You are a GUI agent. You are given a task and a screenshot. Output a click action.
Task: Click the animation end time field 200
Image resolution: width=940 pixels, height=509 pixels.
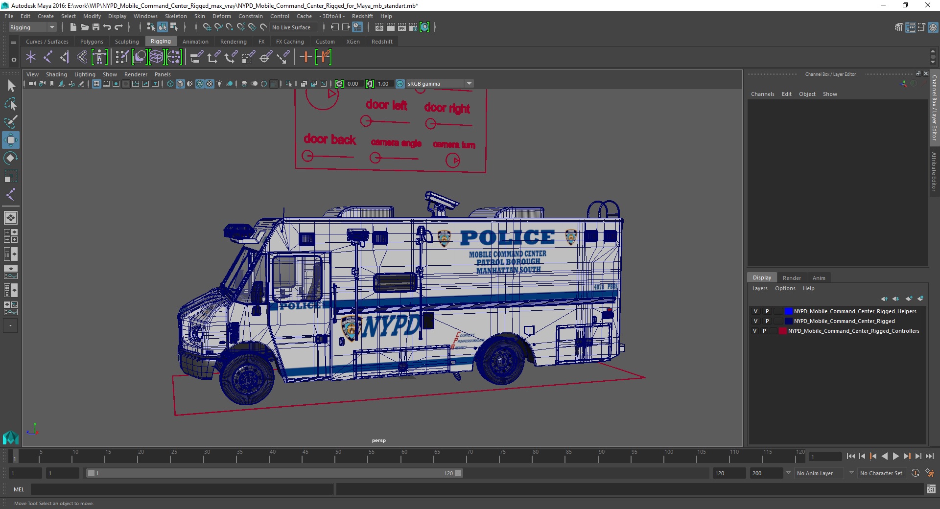coord(766,473)
